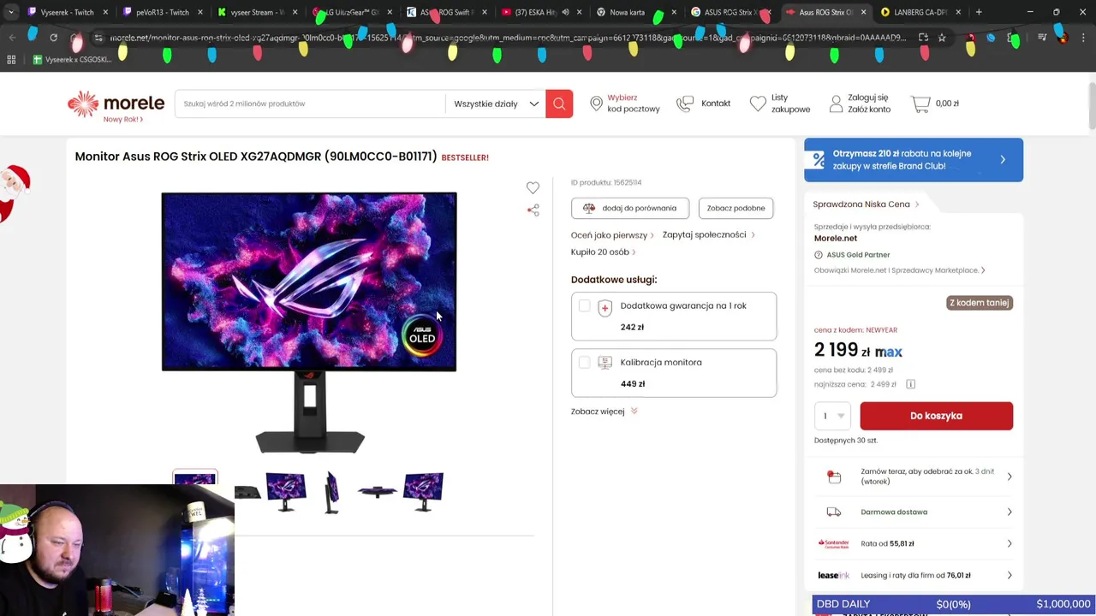The height and width of the screenshot is (616, 1096).
Task: Open the quantity dropdown showing 1
Action: click(832, 416)
